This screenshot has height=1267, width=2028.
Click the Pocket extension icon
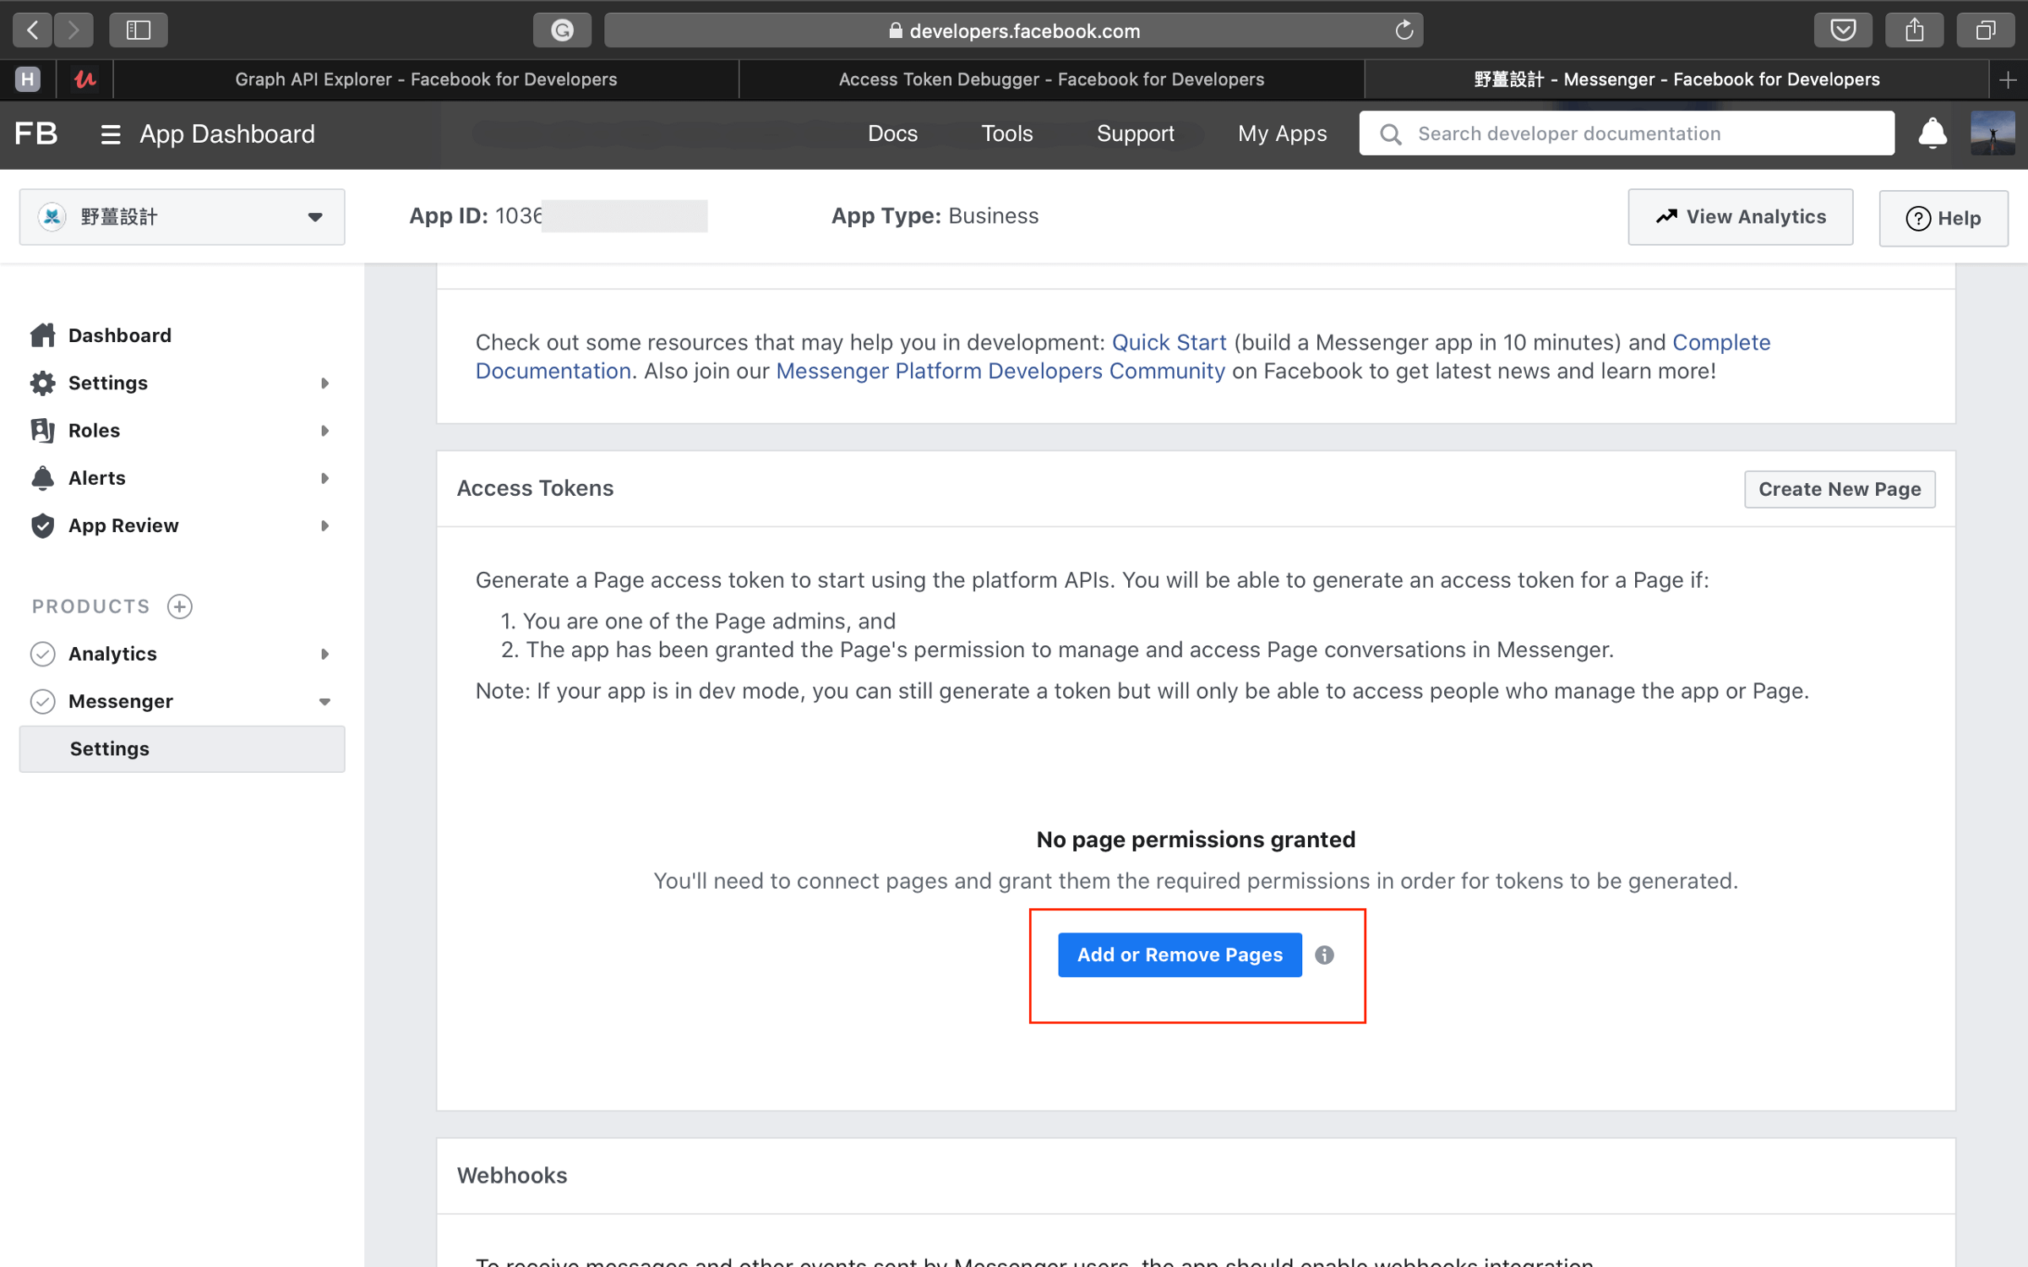(1843, 30)
